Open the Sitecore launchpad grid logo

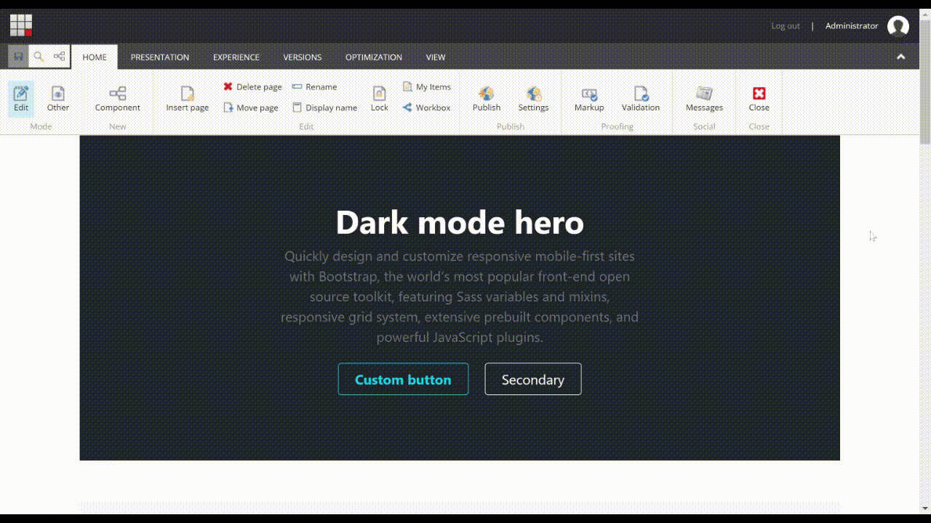coord(21,25)
